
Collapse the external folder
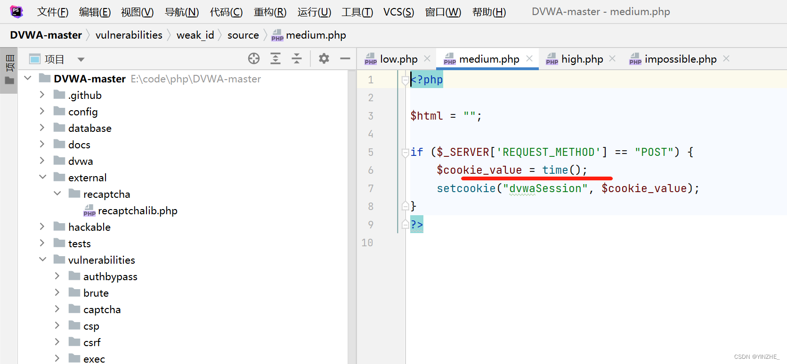[42, 177]
